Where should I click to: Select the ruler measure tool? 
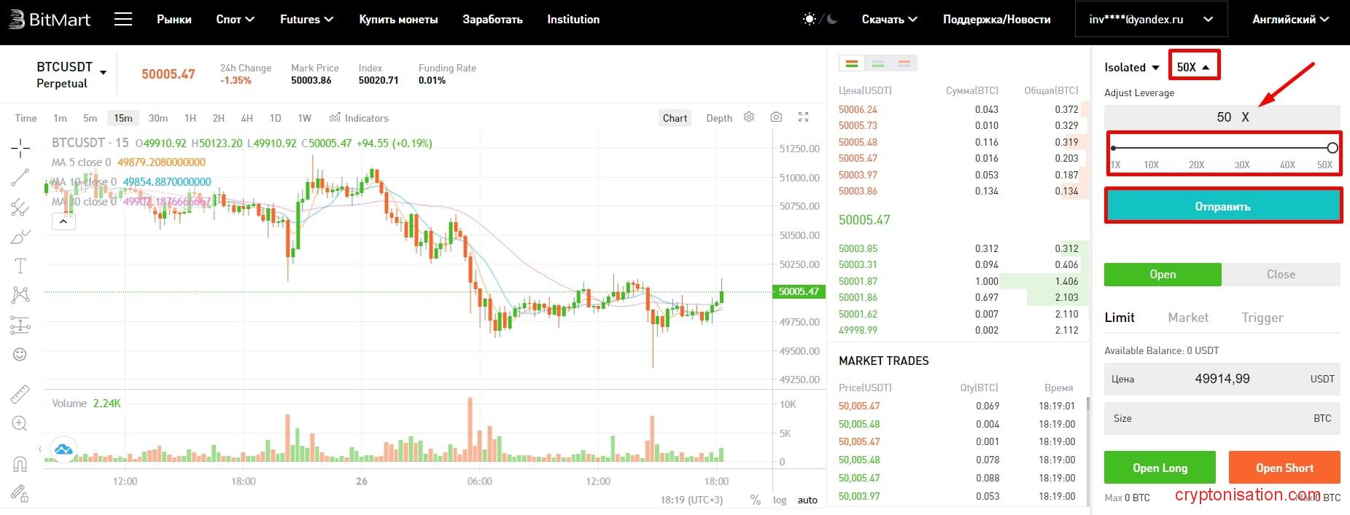coord(20,394)
